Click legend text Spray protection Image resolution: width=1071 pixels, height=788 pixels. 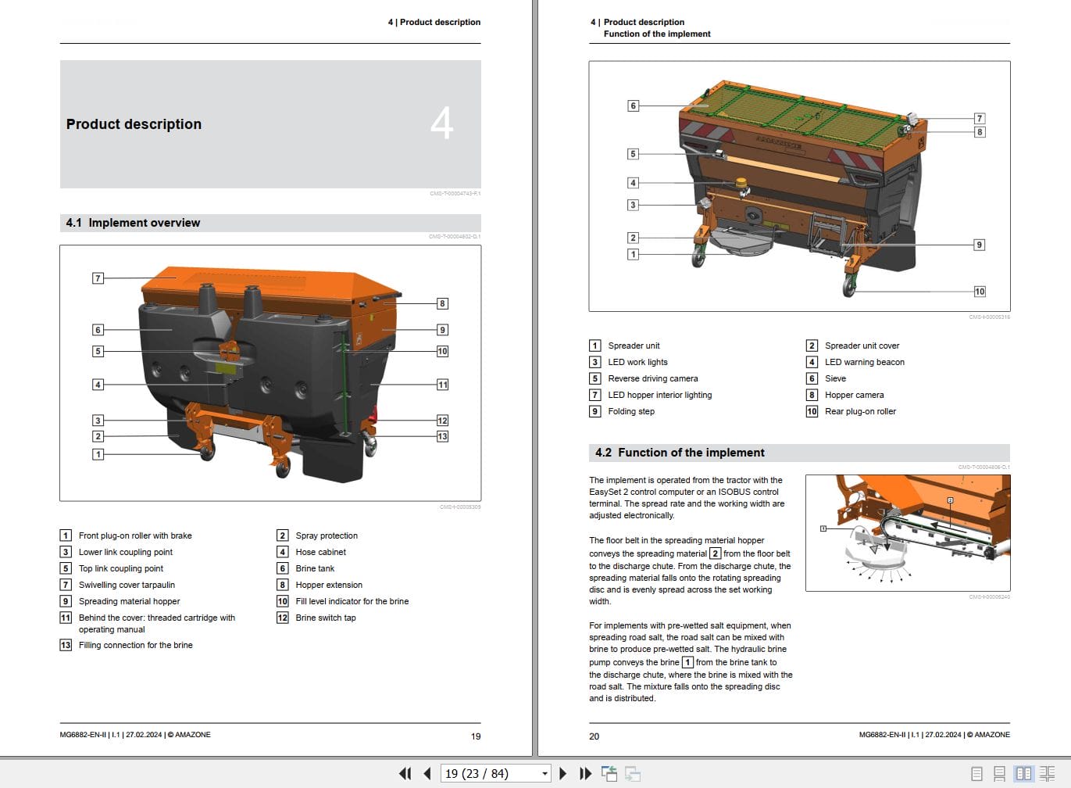coord(327,535)
